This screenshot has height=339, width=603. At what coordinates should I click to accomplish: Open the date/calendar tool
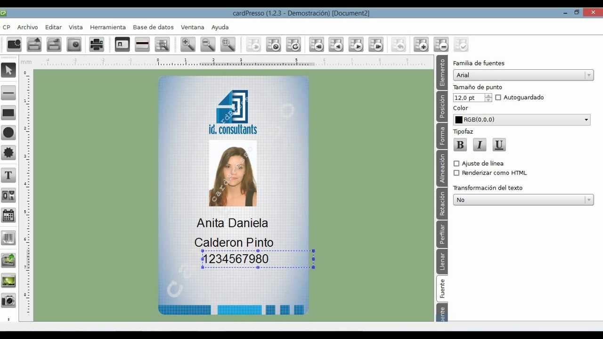tap(8, 216)
